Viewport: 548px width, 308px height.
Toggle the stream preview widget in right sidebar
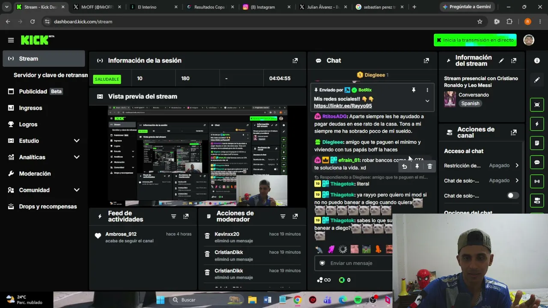coord(537,105)
